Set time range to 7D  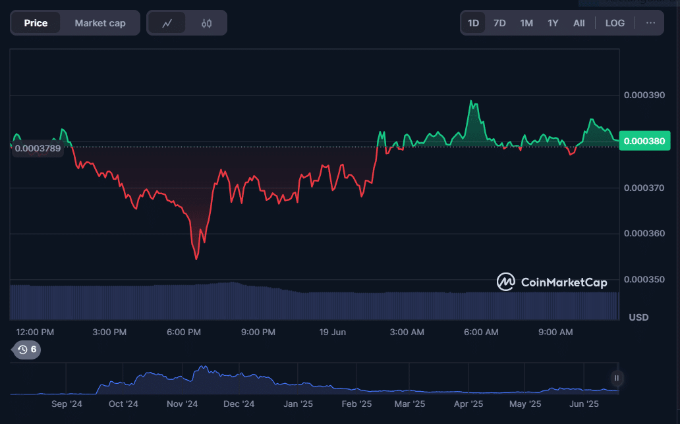499,23
